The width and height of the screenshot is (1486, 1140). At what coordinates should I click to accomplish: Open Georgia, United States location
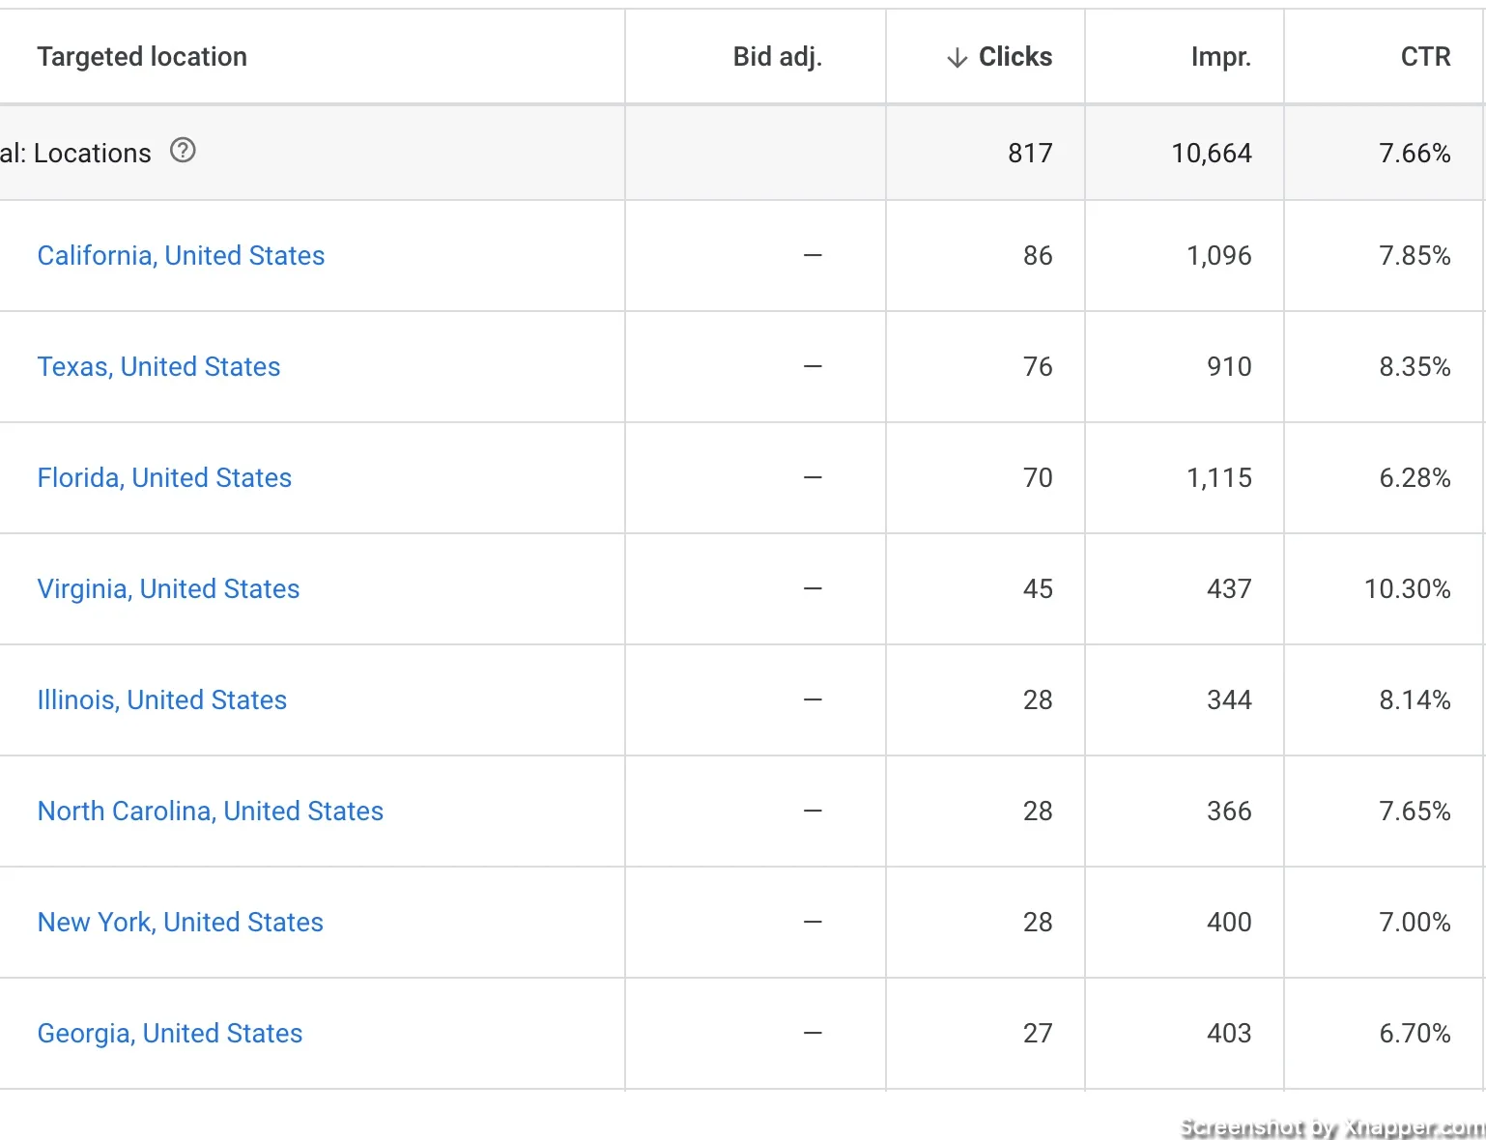click(x=169, y=1033)
